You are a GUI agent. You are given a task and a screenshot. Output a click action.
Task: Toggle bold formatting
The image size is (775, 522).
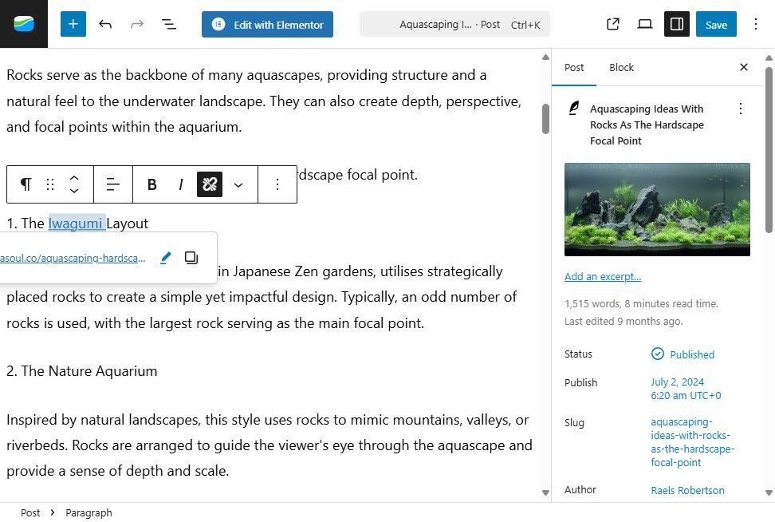152,184
